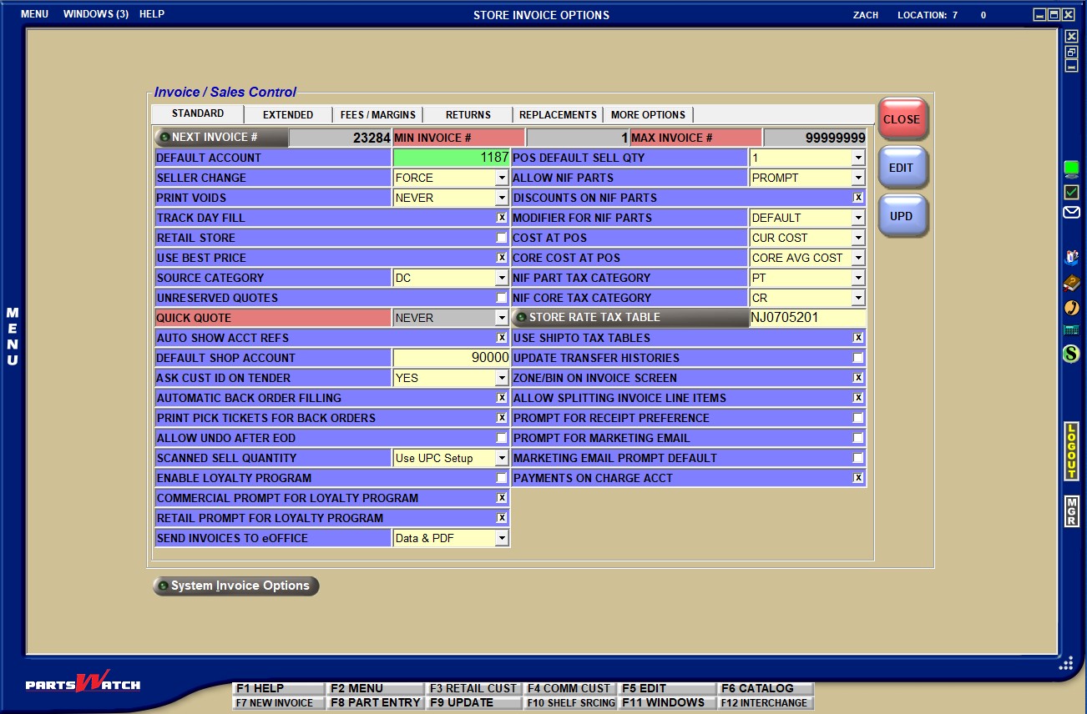Click the green S icon
Screen dimensions: 1087x714
[x=1071, y=354]
